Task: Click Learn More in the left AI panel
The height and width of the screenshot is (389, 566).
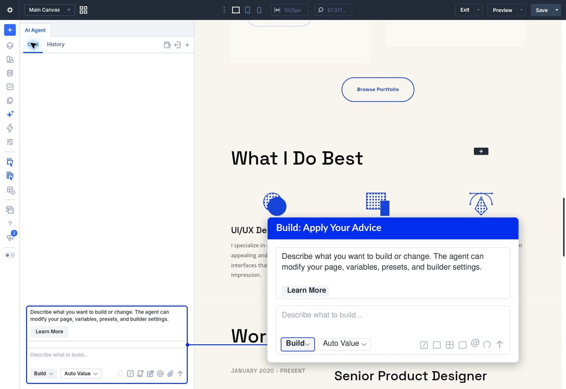Action: click(49, 331)
